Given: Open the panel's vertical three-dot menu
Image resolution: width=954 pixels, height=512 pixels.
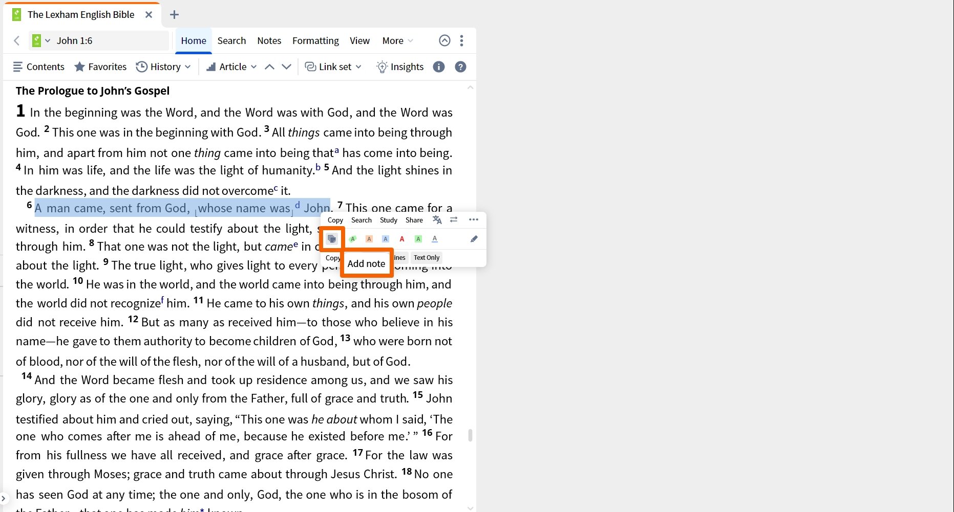Looking at the screenshot, I should pos(462,40).
